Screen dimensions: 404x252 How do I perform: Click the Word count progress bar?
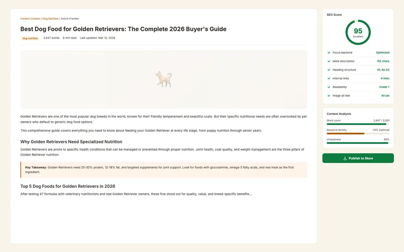[358, 124]
